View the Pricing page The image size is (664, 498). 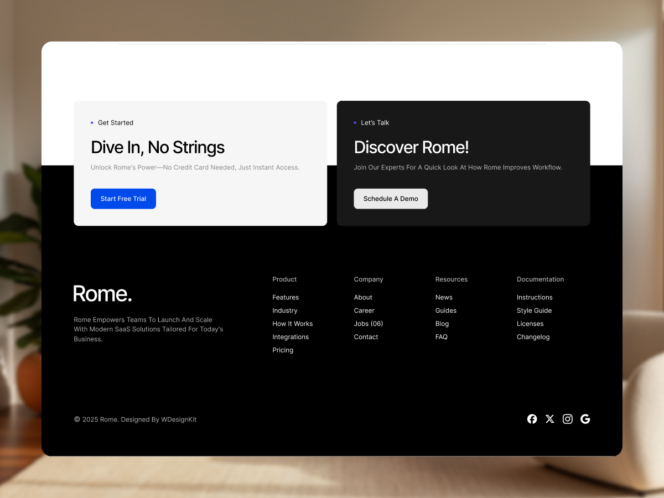click(x=283, y=350)
